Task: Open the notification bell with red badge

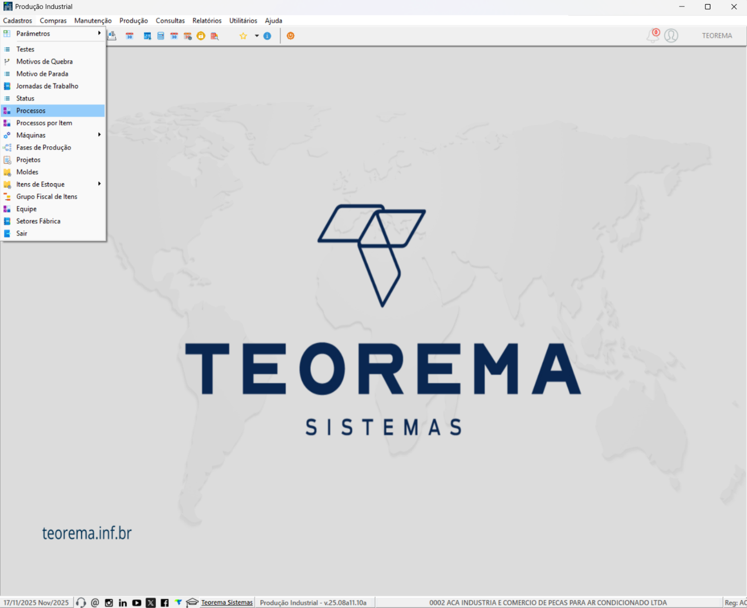Action: click(x=653, y=35)
